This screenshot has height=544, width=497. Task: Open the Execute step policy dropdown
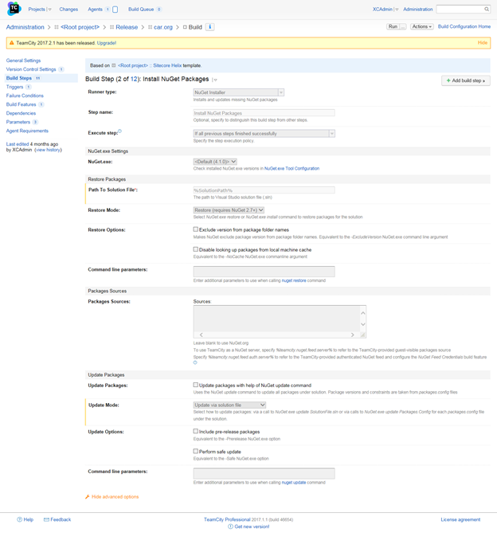[264, 134]
